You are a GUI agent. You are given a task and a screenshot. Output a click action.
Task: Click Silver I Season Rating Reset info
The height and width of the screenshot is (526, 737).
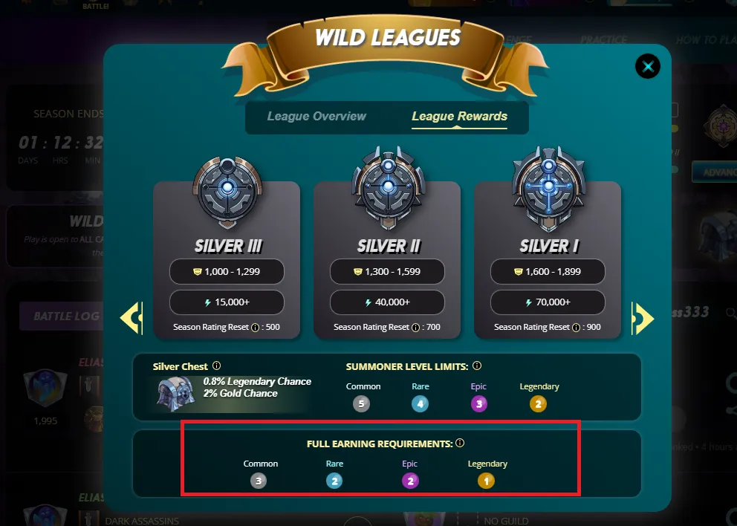click(576, 328)
